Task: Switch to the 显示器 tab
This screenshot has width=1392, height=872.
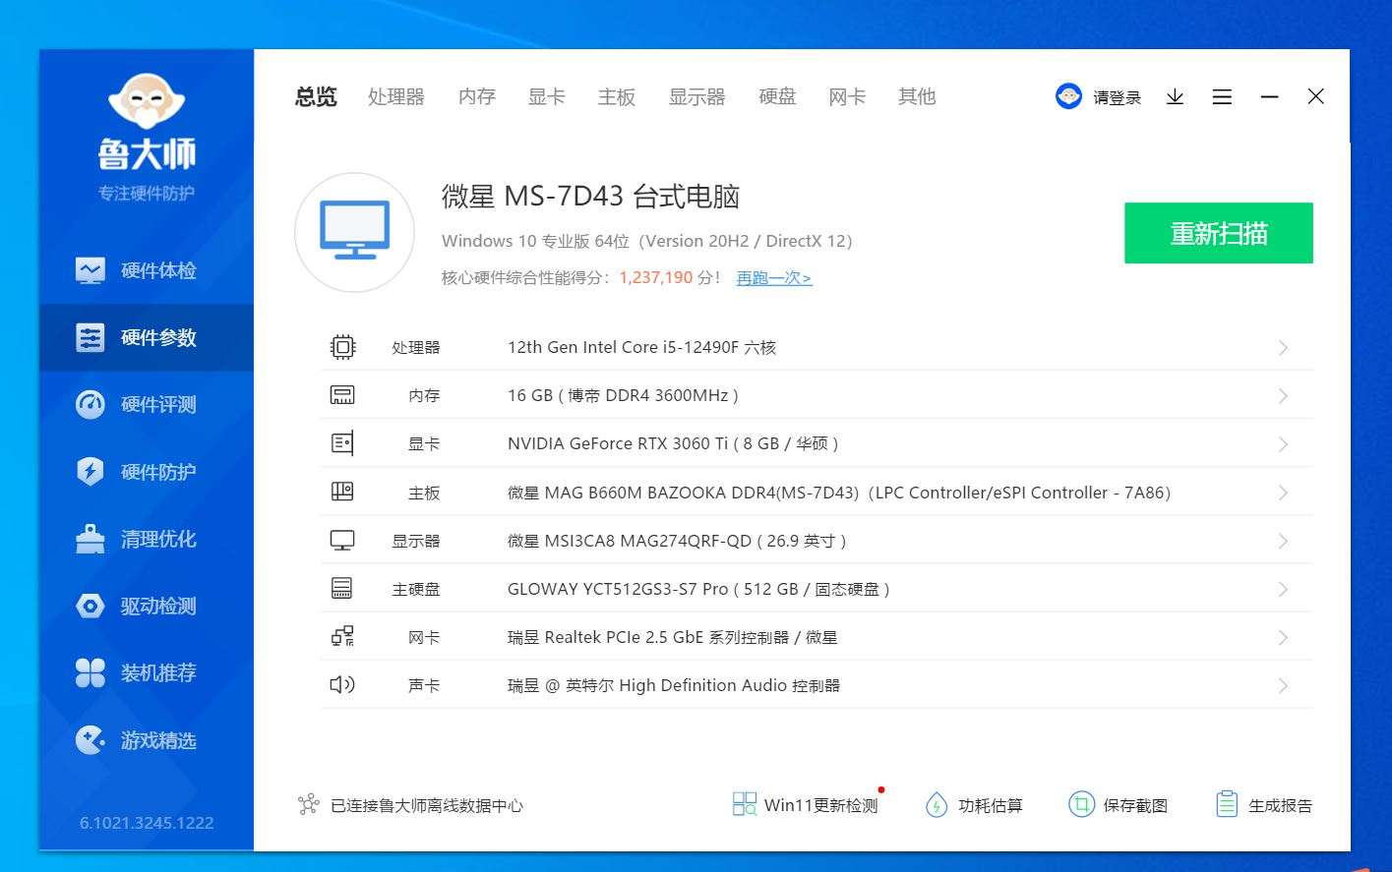Action: (697, 96)
